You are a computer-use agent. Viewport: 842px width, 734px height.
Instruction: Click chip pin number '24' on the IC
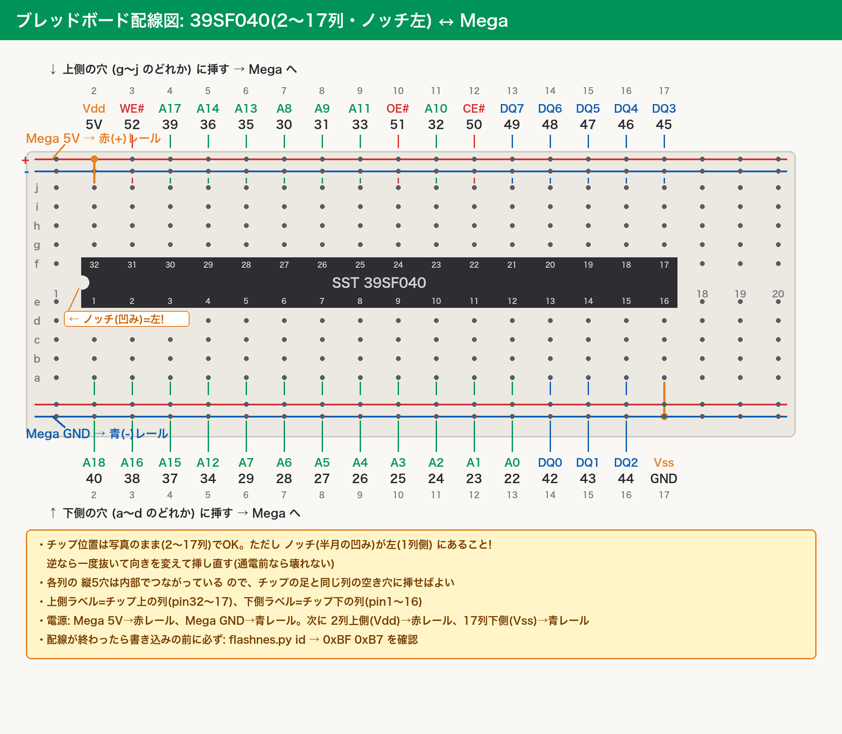click(x=398, y=265)
